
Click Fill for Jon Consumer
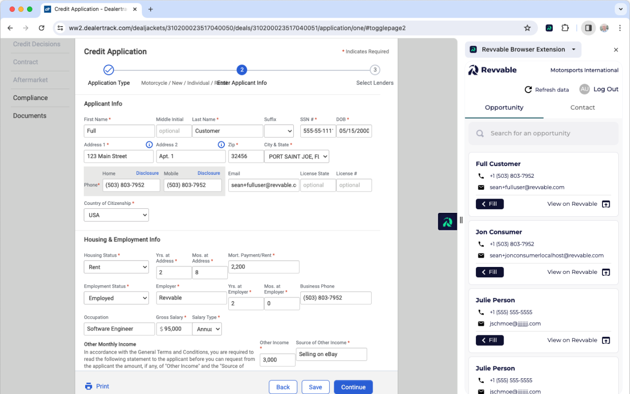click(490, 272)
